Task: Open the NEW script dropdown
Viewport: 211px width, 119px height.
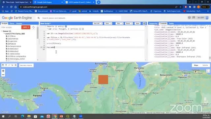Action: point(26,27)
